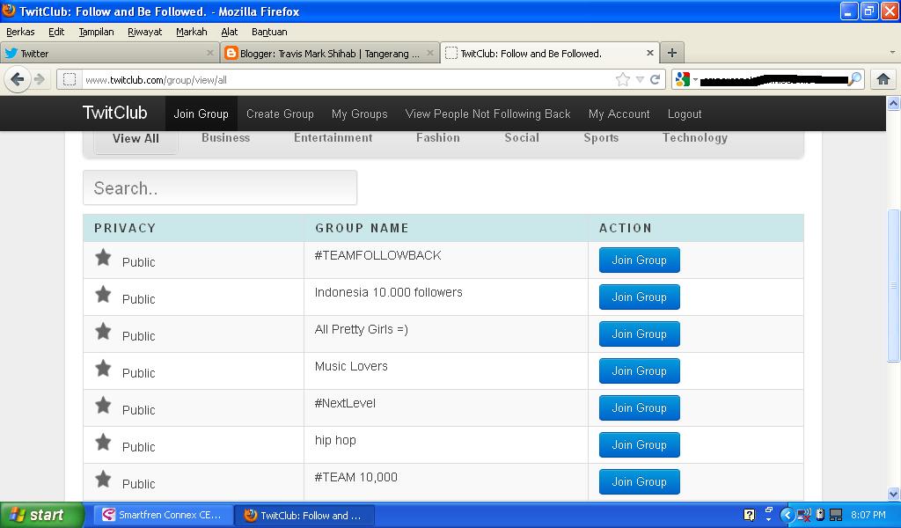Open the Riwayat menu
The width and height of the screenshot is (901, 528).
tap(145, 32)
